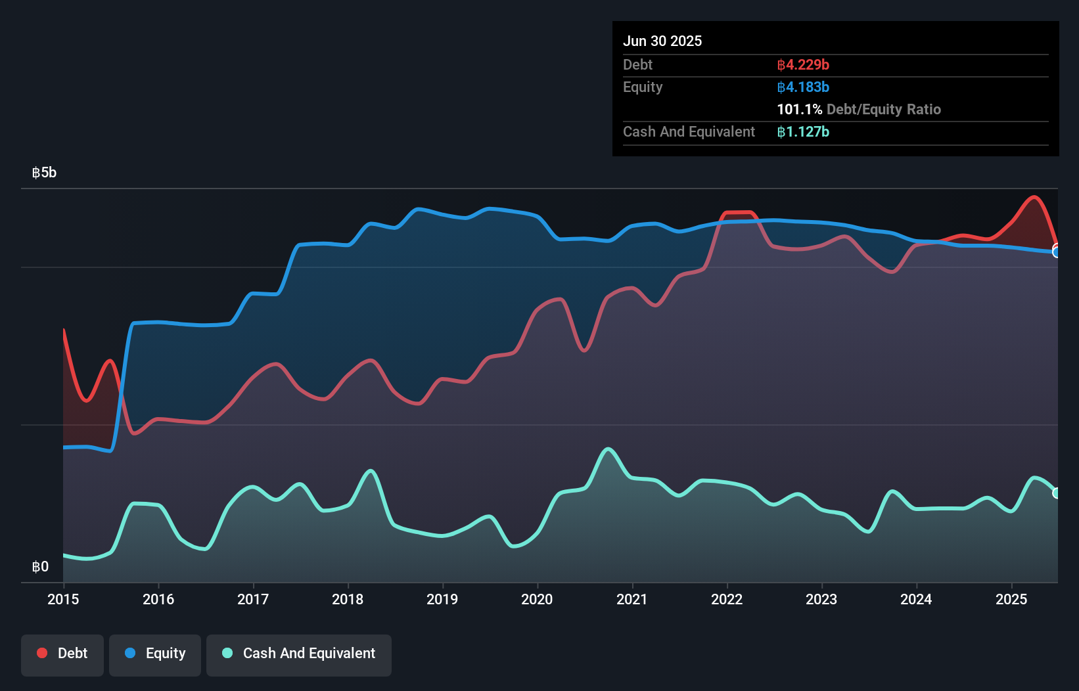
Task: Click the 2015 x-axis label
Action: 63,599
